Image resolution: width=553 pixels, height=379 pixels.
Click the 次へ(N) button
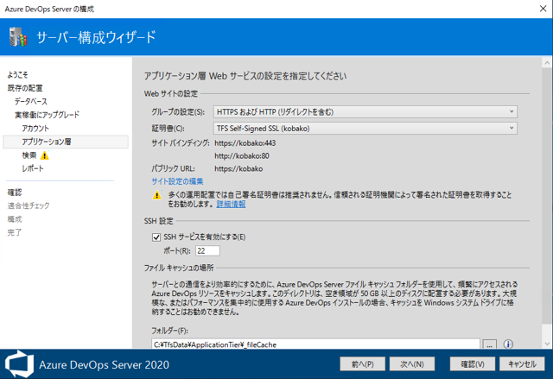412,363
